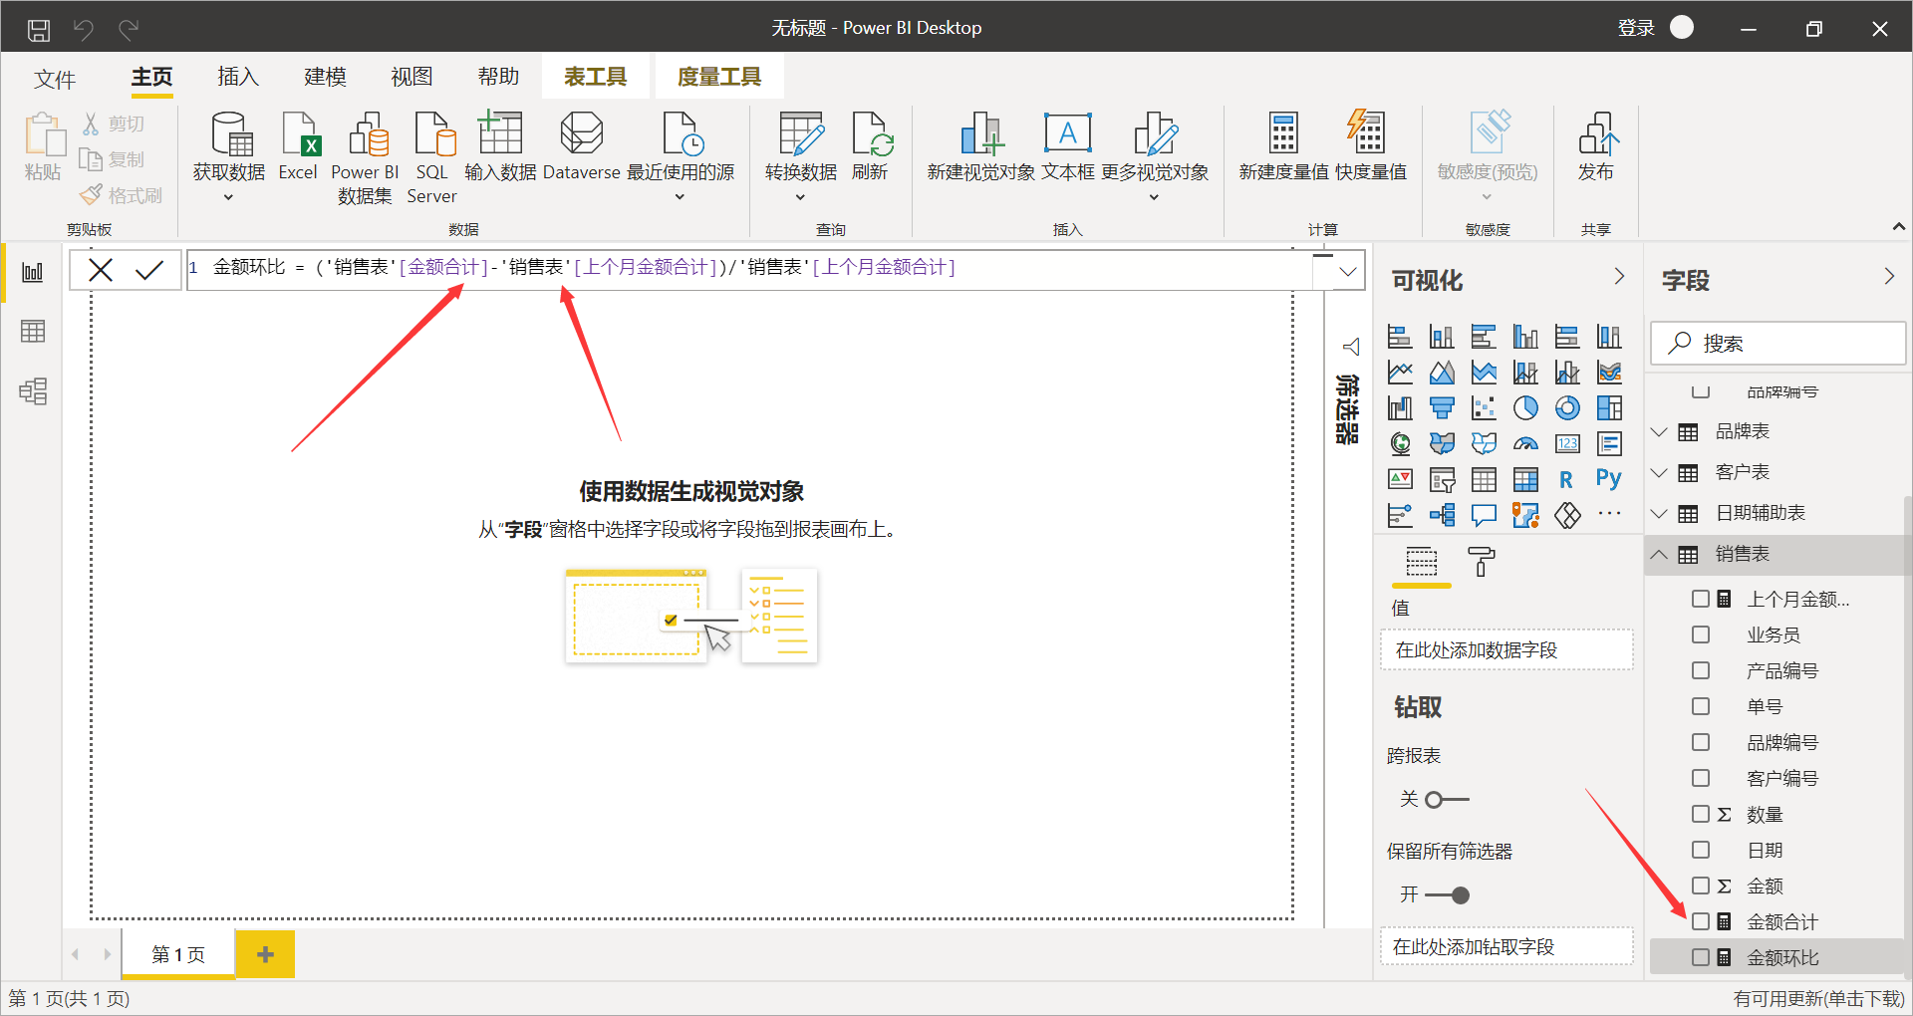
Task: Check the 日期 field
Action: click(1701, 850)
